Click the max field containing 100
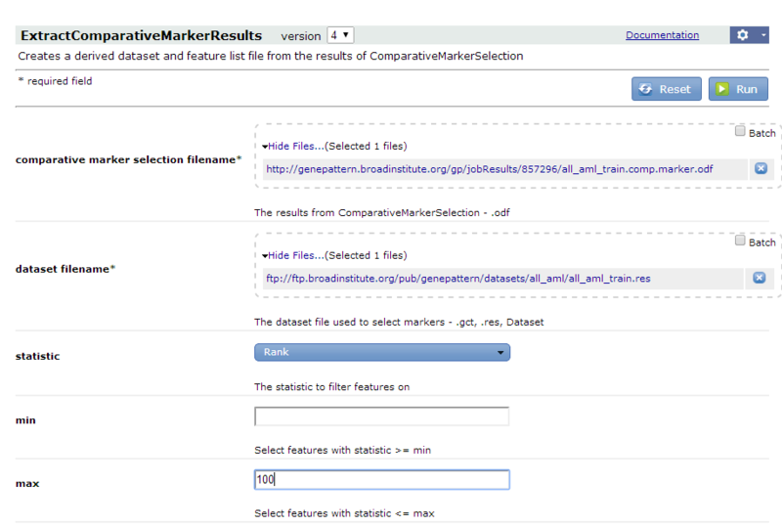 click(382, 480)
